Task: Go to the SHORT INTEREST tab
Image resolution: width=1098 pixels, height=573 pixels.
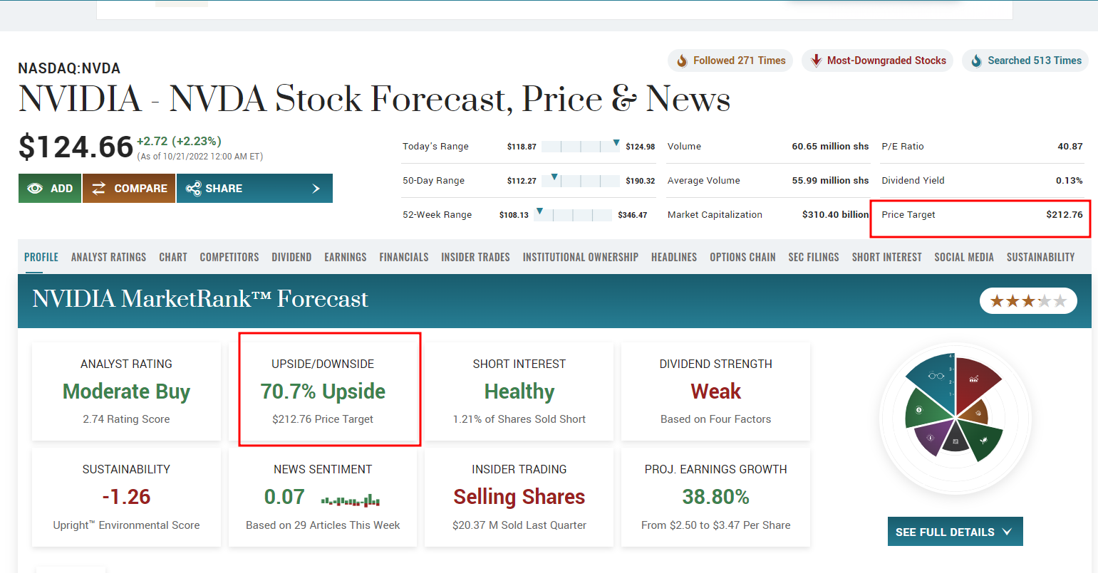Action: 887,257
